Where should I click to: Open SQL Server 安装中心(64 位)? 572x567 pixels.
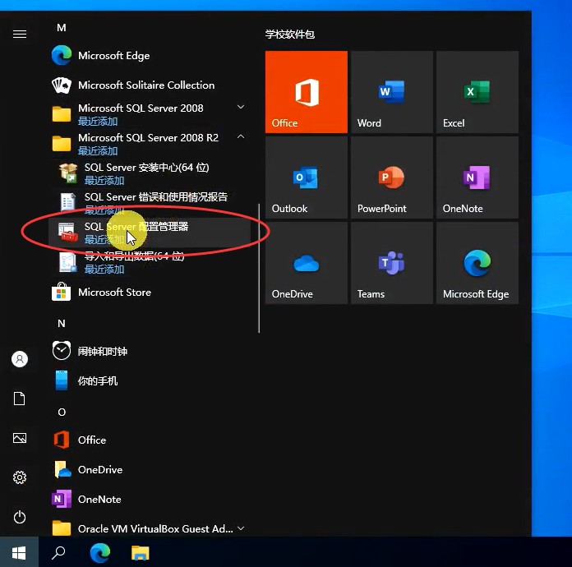150,173
